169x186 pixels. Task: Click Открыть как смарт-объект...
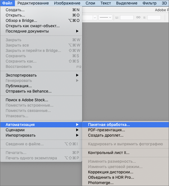pyautogui.click(x=41, y=26)
